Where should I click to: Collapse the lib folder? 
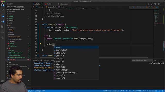tap(9, 48)
